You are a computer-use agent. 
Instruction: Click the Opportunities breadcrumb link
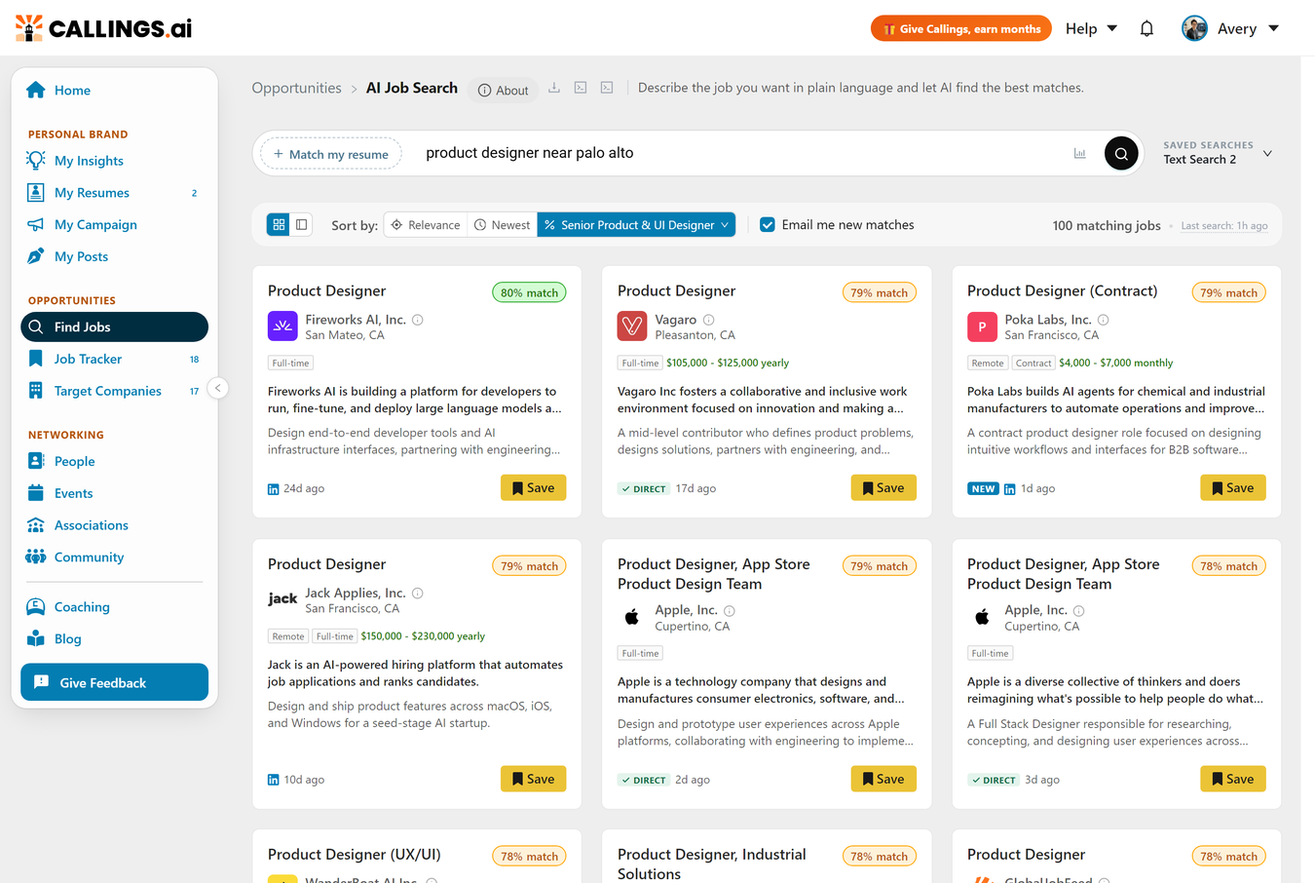tap(296, 88)
